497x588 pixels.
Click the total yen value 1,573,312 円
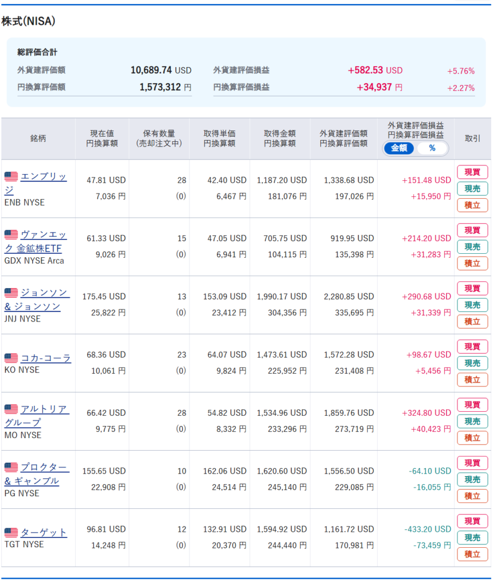165,87
